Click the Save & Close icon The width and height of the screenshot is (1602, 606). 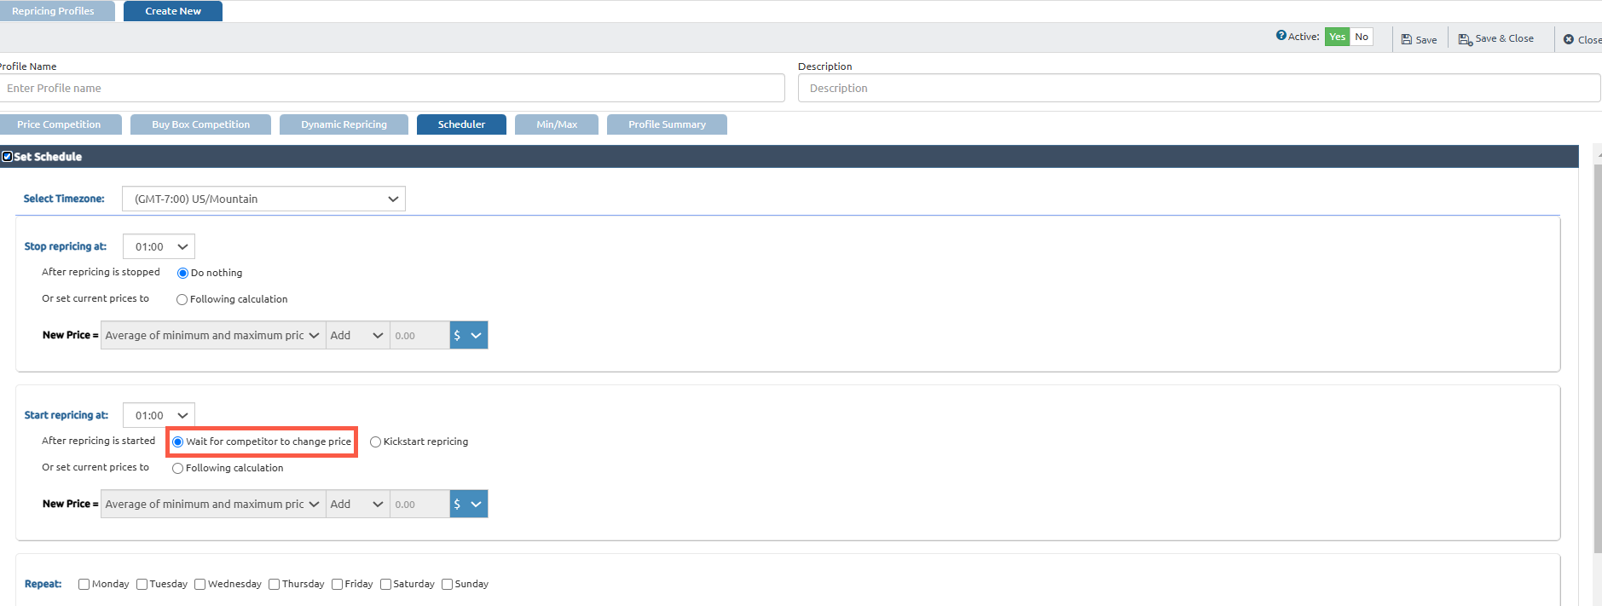tap(1465, 40)
